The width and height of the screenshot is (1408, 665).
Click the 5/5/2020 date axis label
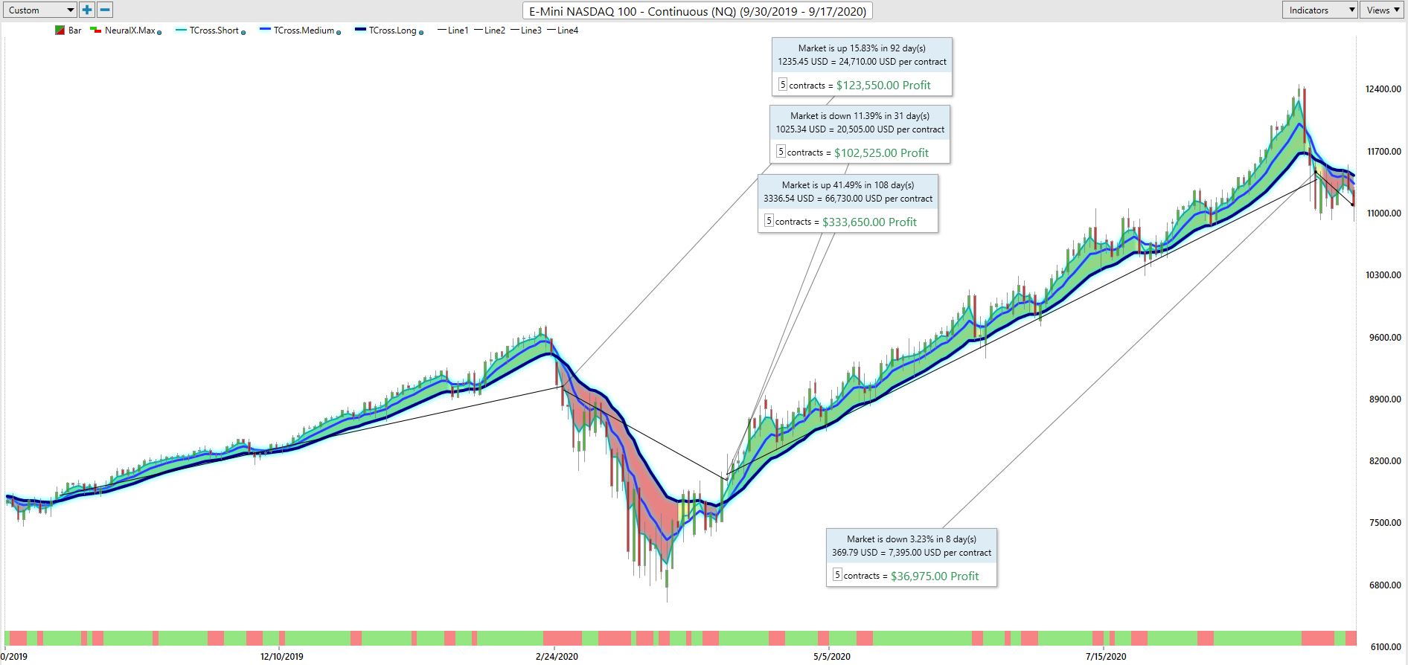coord(831,657)
